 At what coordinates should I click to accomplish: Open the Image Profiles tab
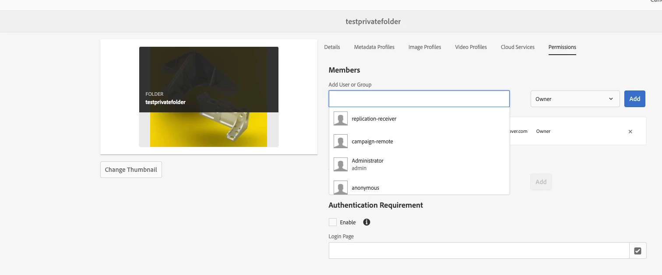point(425,47)
